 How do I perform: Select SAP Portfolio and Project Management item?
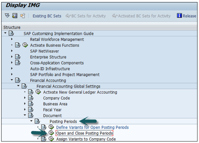[x=65, y=74]
